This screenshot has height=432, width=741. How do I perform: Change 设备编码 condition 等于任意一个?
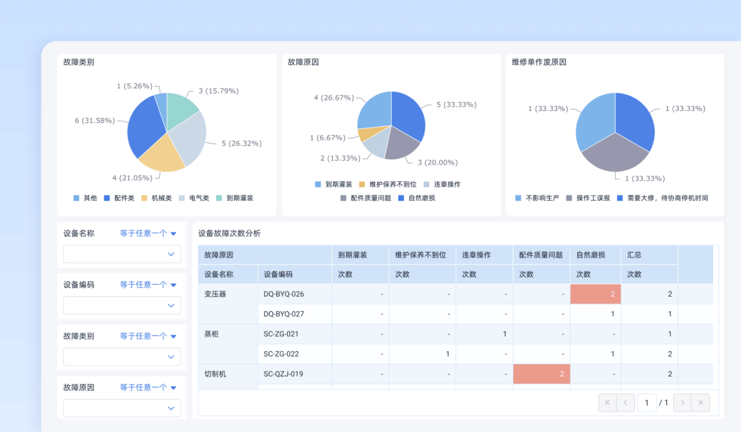pos(148,285)
